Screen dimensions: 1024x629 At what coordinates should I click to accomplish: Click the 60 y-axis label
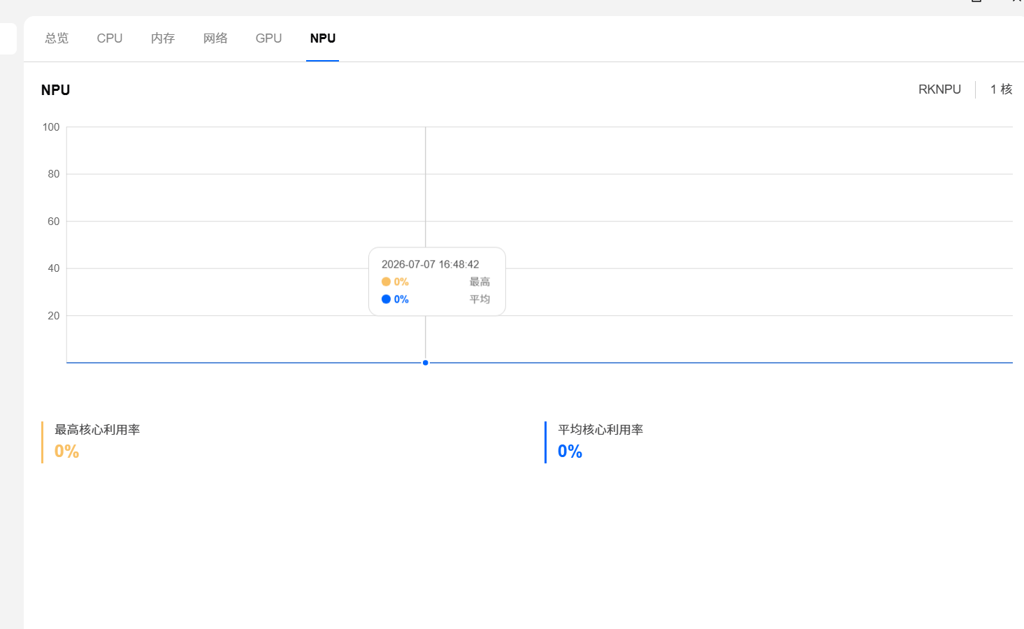pos(54,222)
